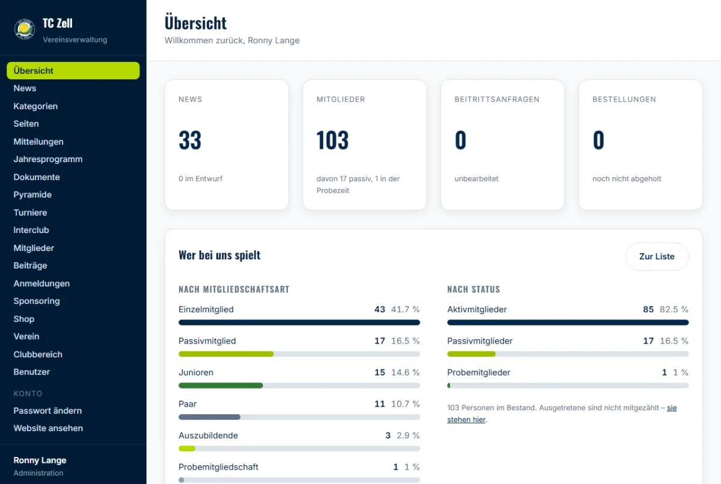Click 'NACH MITGLIEDSCHAFTSART' heading
The image size is (721, 484).
(x=234, y=289)
